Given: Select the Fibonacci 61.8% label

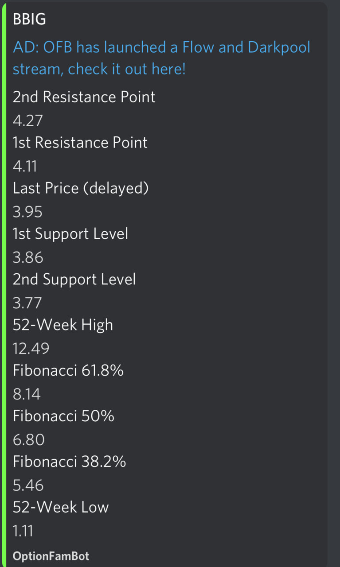Looking at the screenshot, I should click(68, 370).
